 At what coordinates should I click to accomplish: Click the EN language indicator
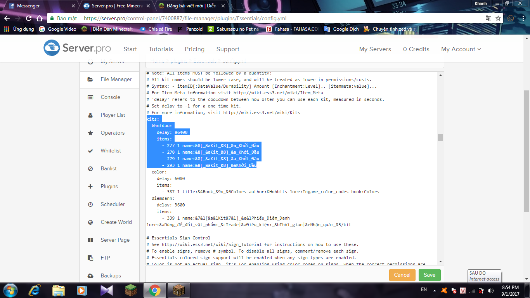pyautogui.click(x=424, y=289)
